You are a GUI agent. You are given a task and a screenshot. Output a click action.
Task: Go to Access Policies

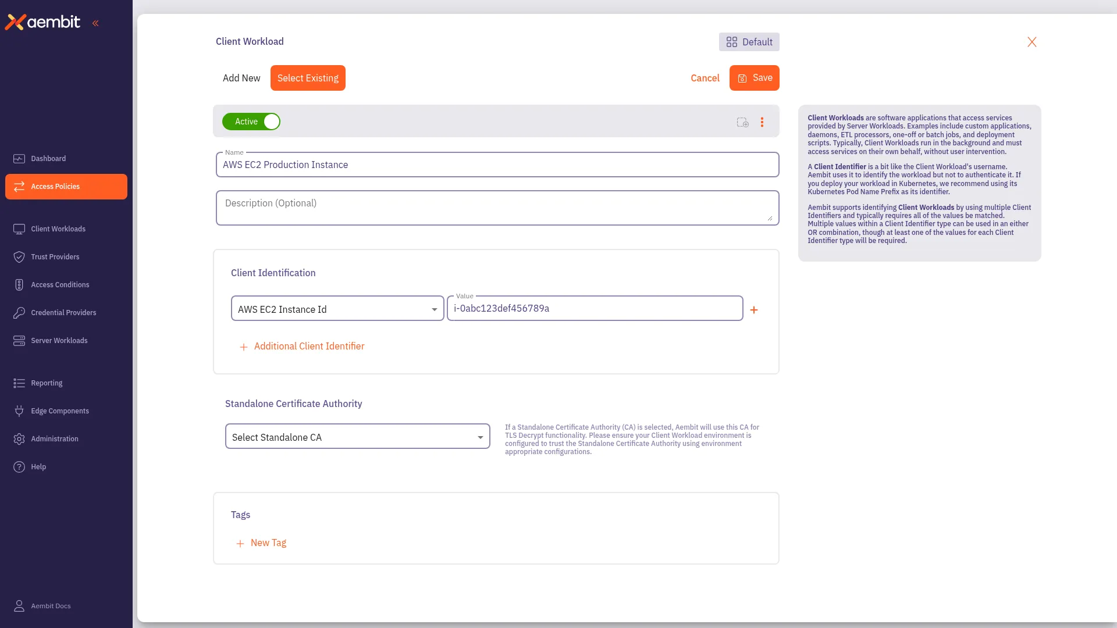pyautogui.click(x=66, y=187)
